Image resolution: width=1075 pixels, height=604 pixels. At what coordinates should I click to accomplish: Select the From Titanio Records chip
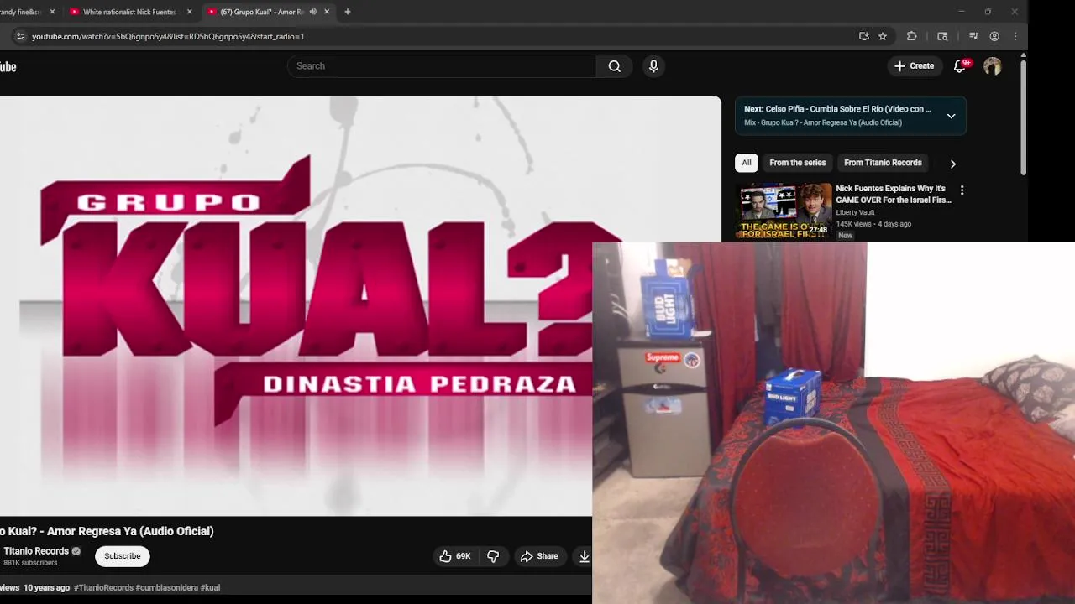(883, 163)
